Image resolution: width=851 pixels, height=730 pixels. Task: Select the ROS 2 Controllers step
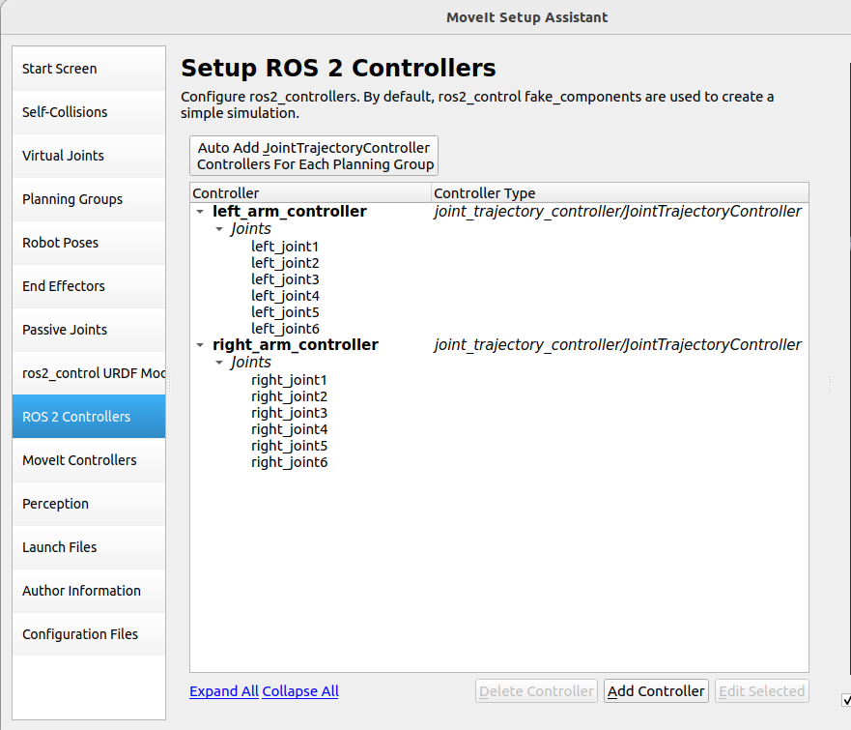click(x=89, y=416)
